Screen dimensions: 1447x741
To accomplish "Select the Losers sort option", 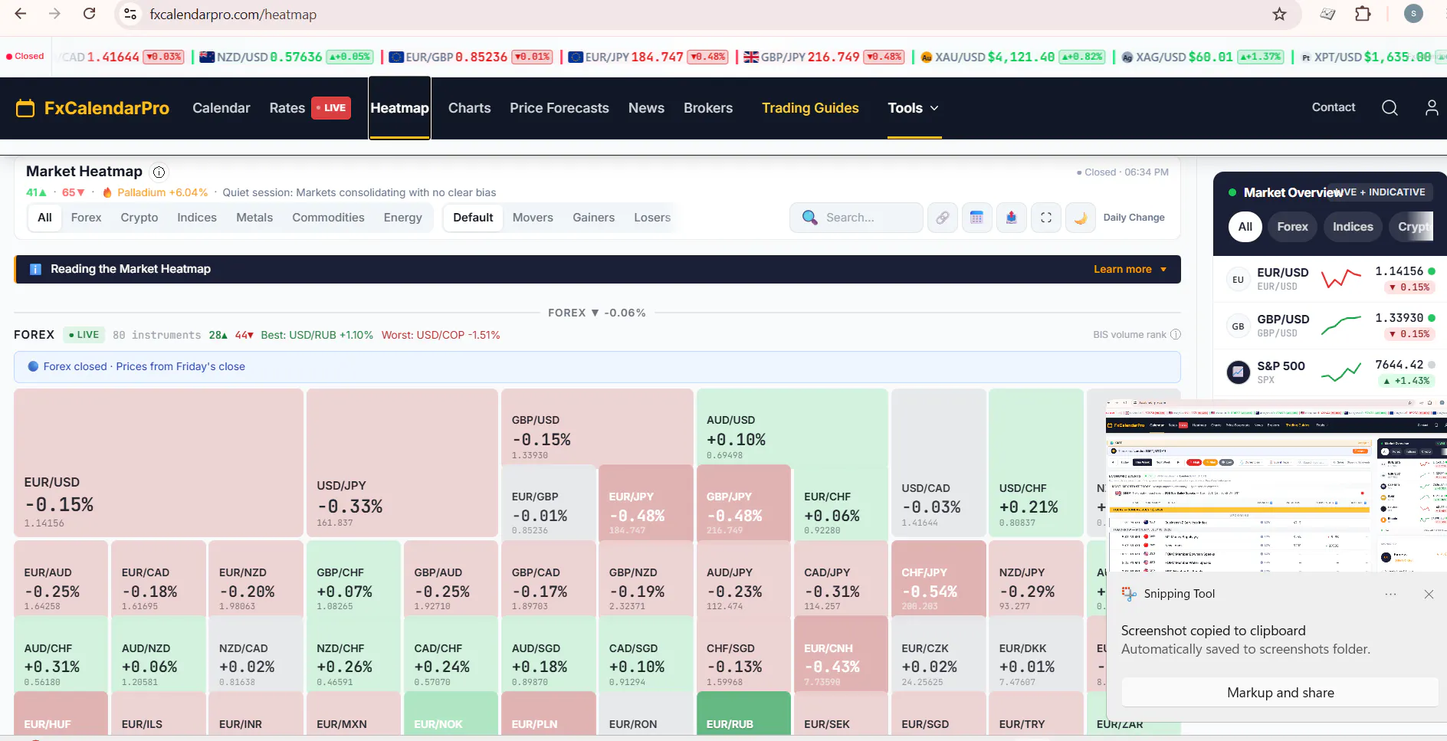I will (x=652, y=218).
